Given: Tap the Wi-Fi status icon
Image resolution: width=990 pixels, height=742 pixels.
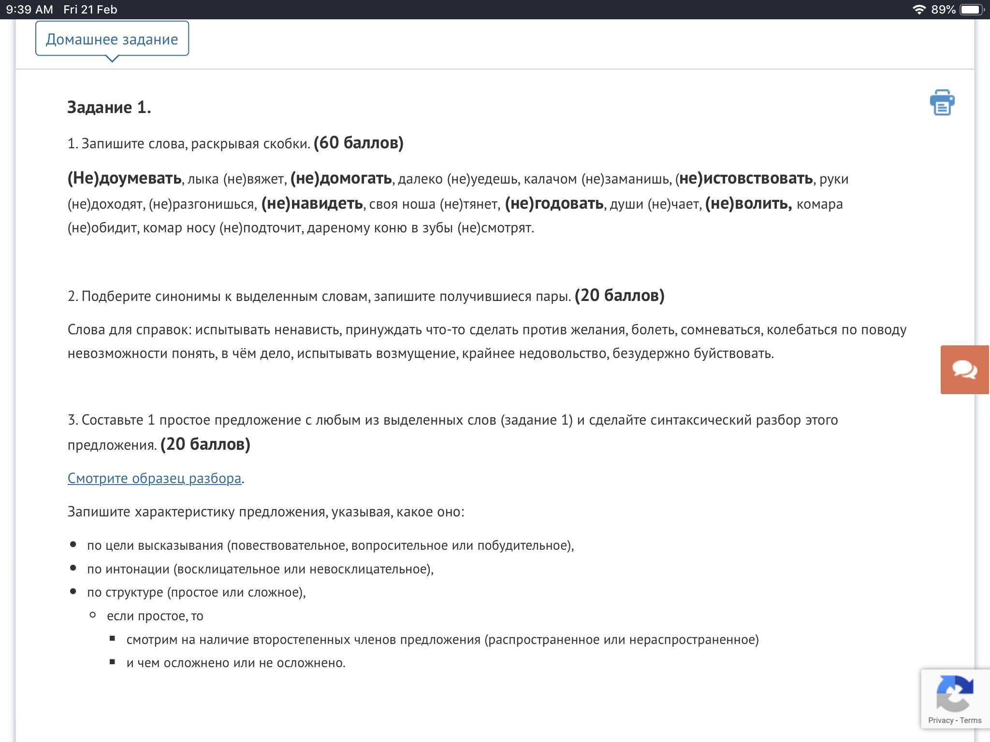Looking at the screenshot, I should coord(918,10).
